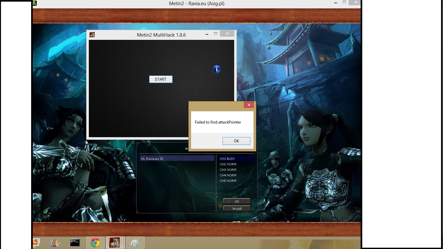This screenshot has height=249, width=443.
Task: Click the 'Failed to find attackPointer' message text
Action: tap(218, 122)
